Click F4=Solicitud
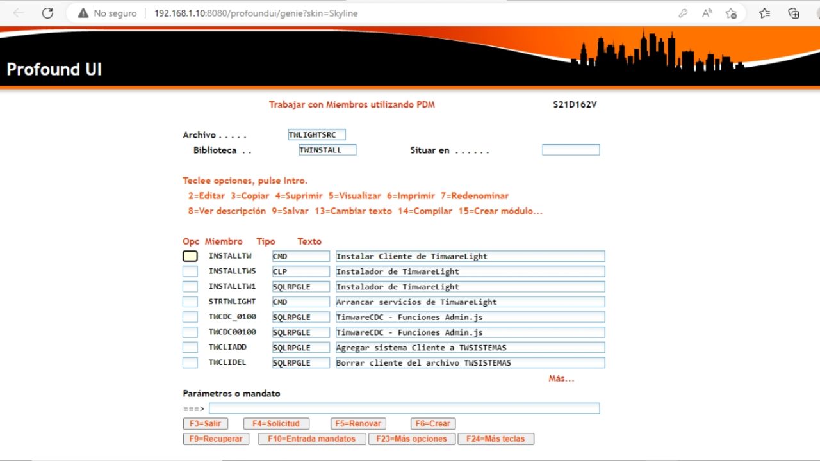The height and width of the screenshot is (461, 820). click(276, 423)
